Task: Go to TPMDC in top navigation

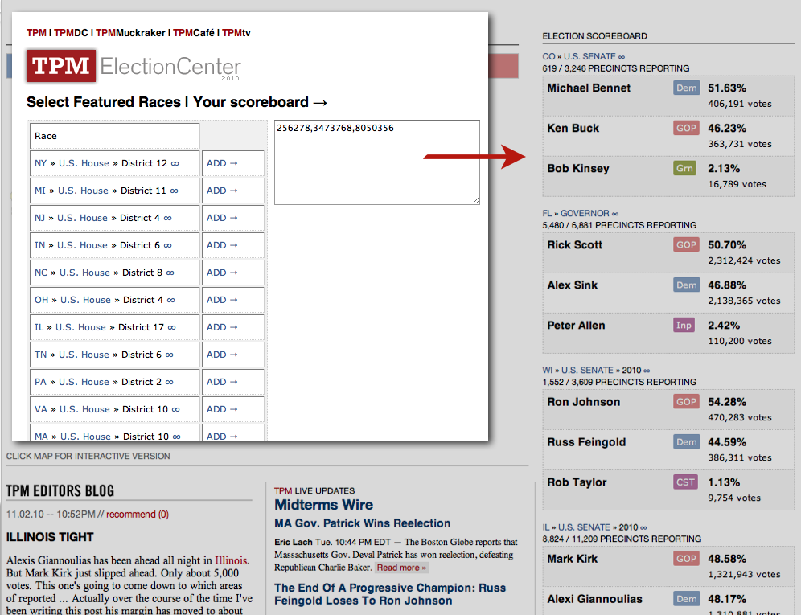Action: (x=71, y=33)
